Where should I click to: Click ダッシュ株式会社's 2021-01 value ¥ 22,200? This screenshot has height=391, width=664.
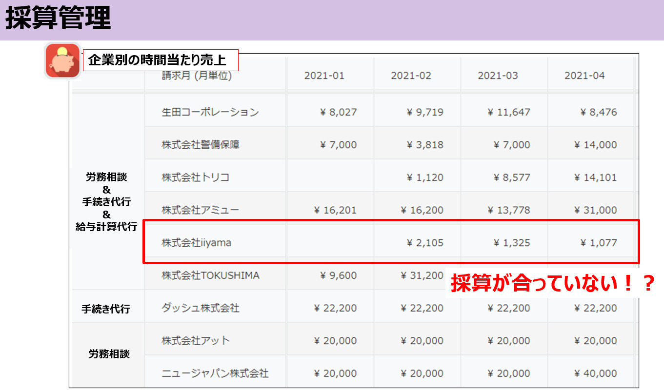pos(336,308)
